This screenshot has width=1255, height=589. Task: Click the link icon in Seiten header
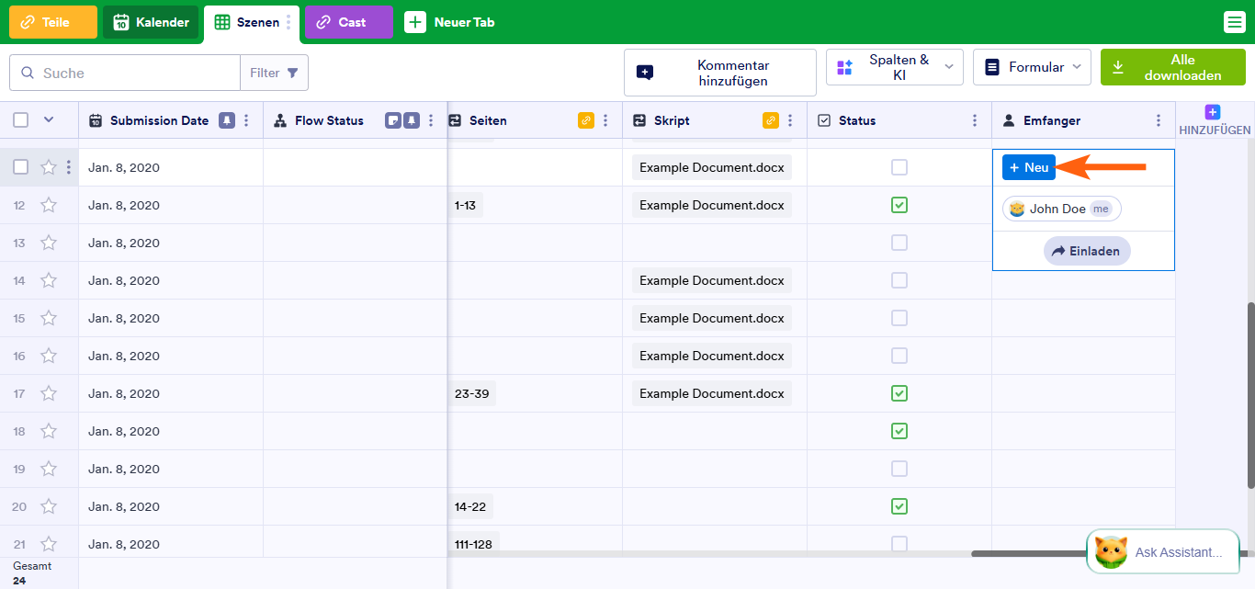(586, 120)
